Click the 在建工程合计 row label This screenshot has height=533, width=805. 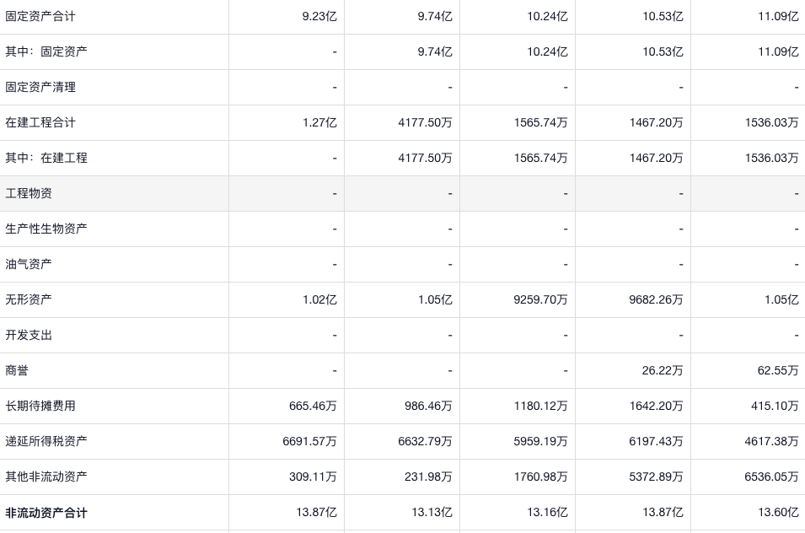[x=40, y=122]
